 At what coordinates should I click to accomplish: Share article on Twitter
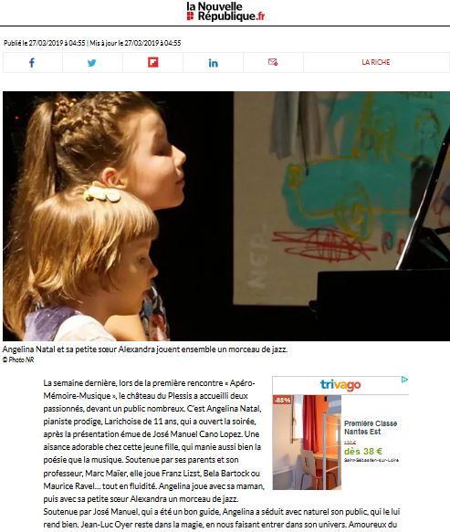92,63
